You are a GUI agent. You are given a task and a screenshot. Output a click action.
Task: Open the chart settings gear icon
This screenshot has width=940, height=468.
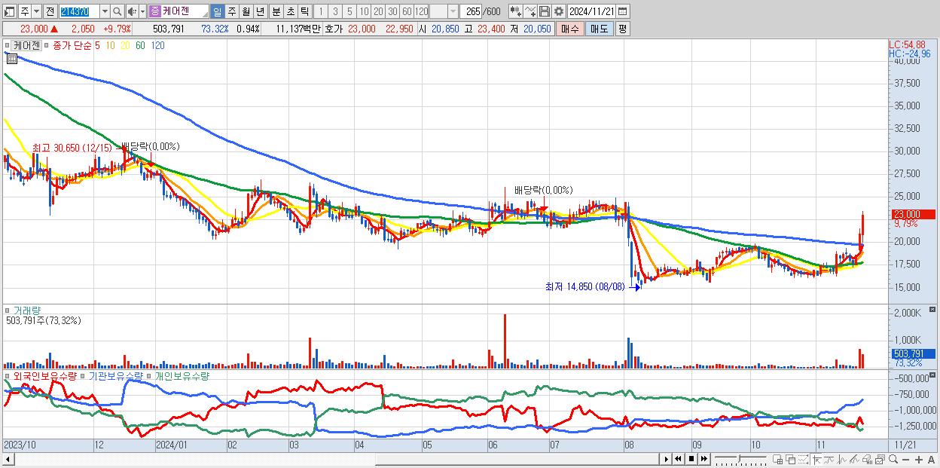point(559,11)
